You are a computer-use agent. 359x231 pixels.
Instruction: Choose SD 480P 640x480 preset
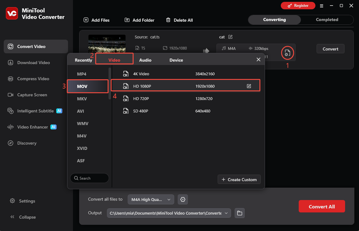[186, 111]
